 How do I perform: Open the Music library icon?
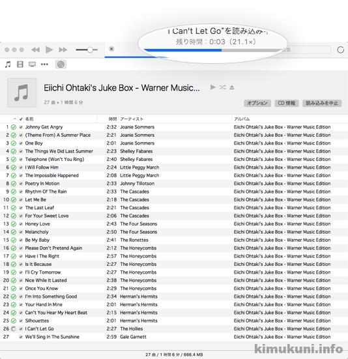(8, 65)
